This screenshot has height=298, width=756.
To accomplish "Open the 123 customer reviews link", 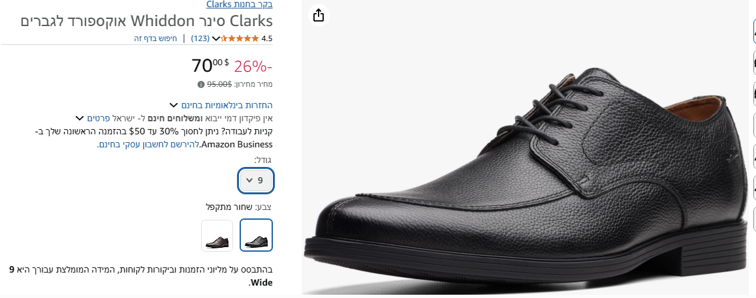I will coord(200,38).
